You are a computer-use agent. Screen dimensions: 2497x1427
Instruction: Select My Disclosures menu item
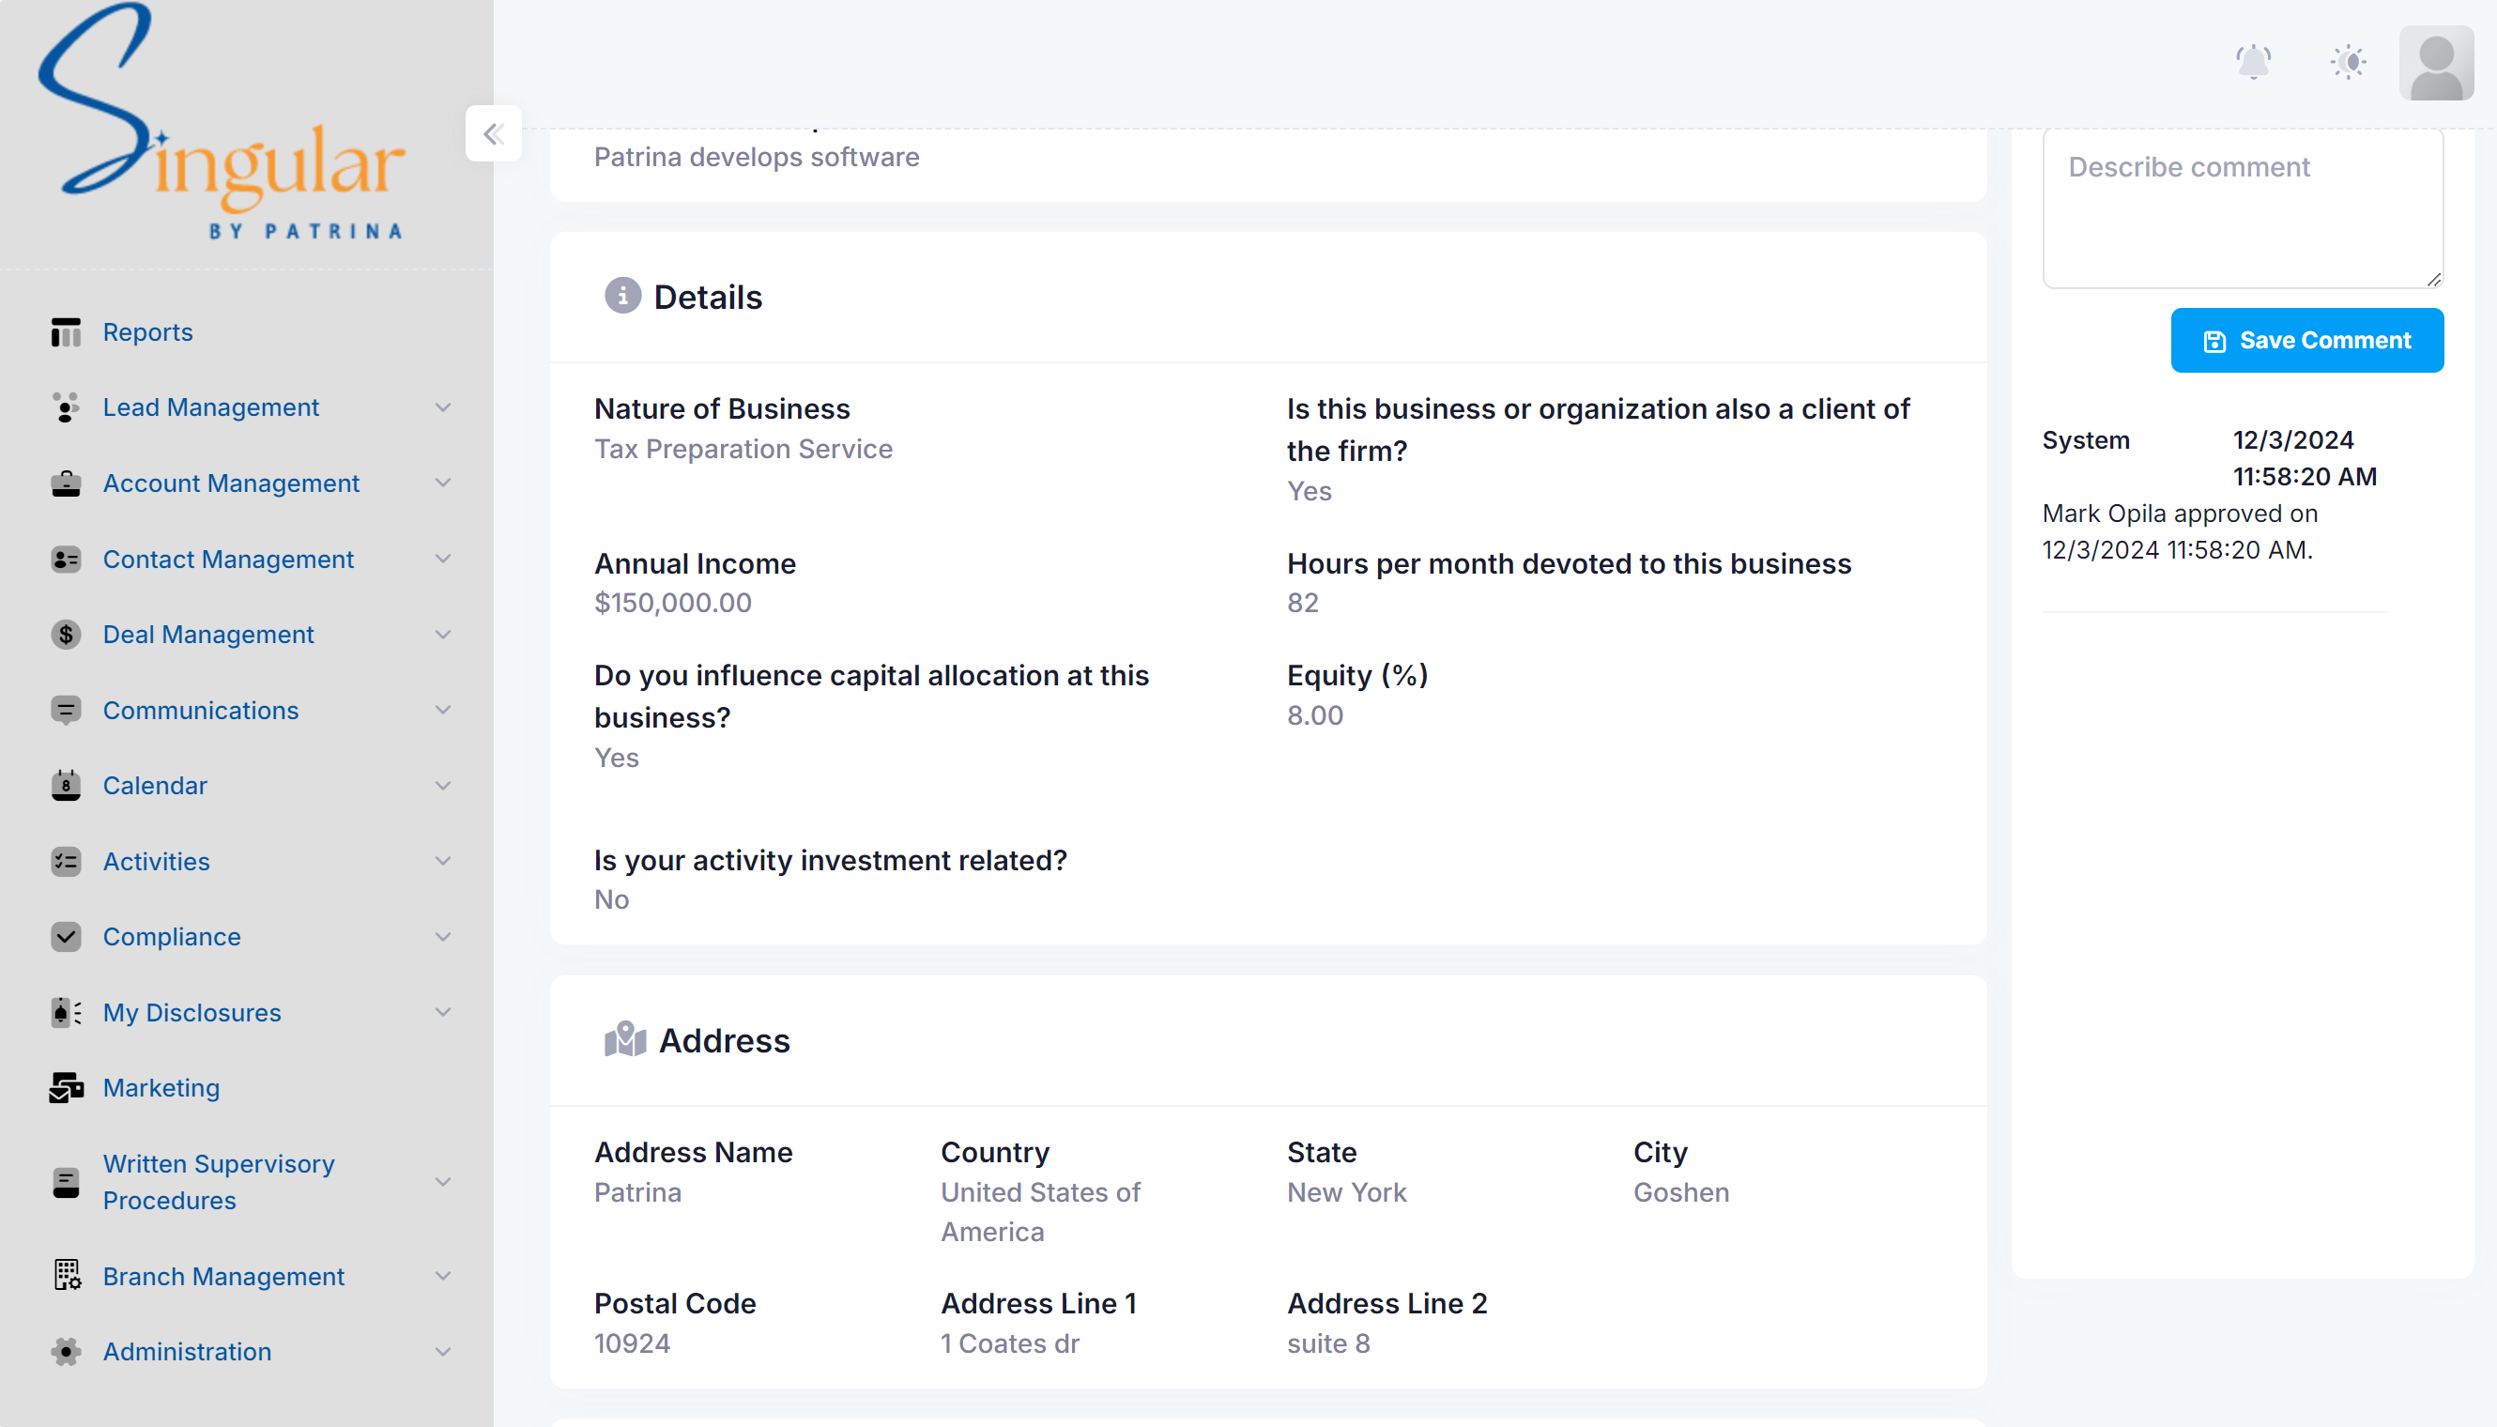pos(192,1012)
